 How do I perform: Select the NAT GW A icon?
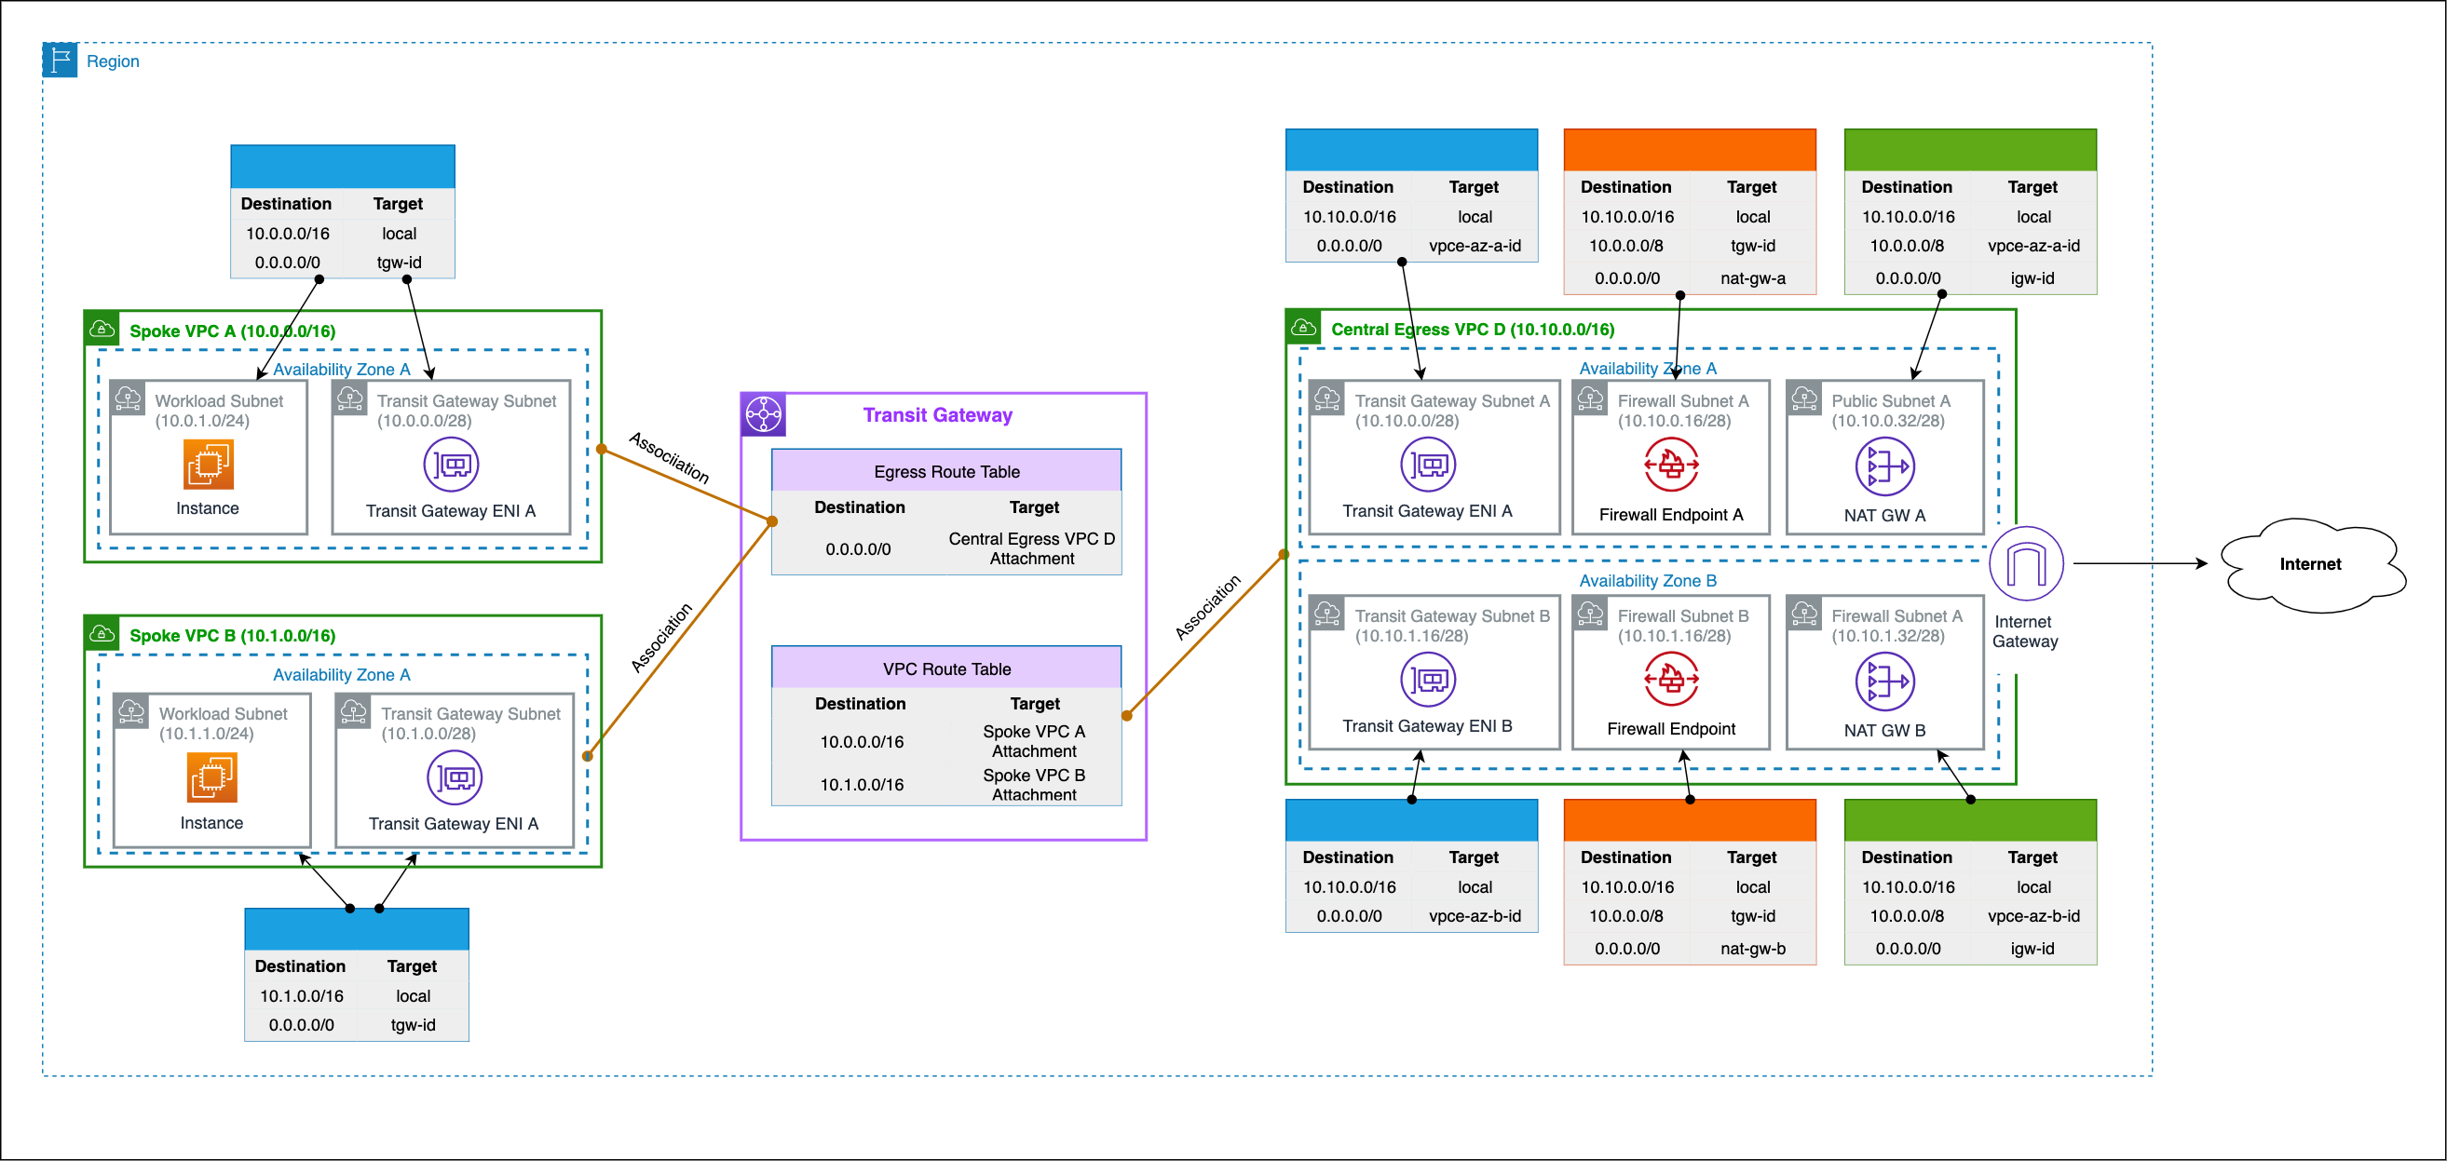(1886, 466)
